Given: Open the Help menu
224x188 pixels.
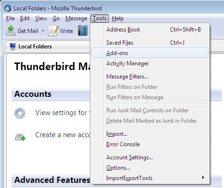Looking at the screenshot, I should [118, 18].
